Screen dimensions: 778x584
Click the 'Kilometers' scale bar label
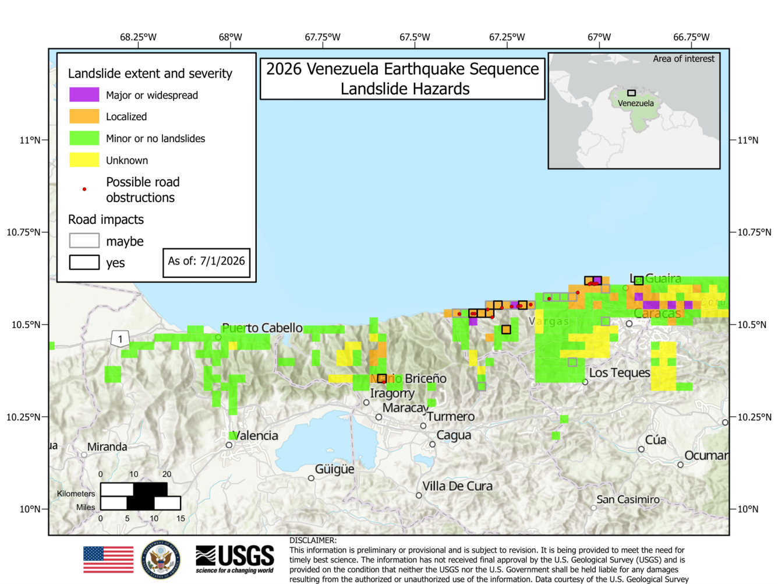76,494
